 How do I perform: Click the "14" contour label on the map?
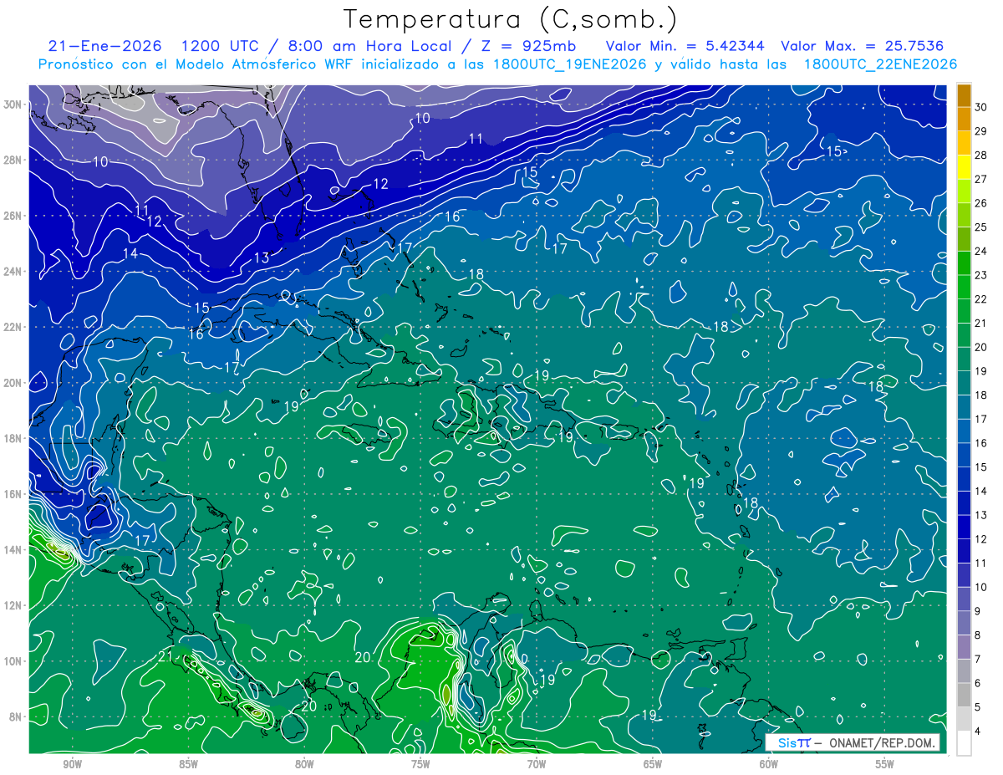click(x=130, y=253)
